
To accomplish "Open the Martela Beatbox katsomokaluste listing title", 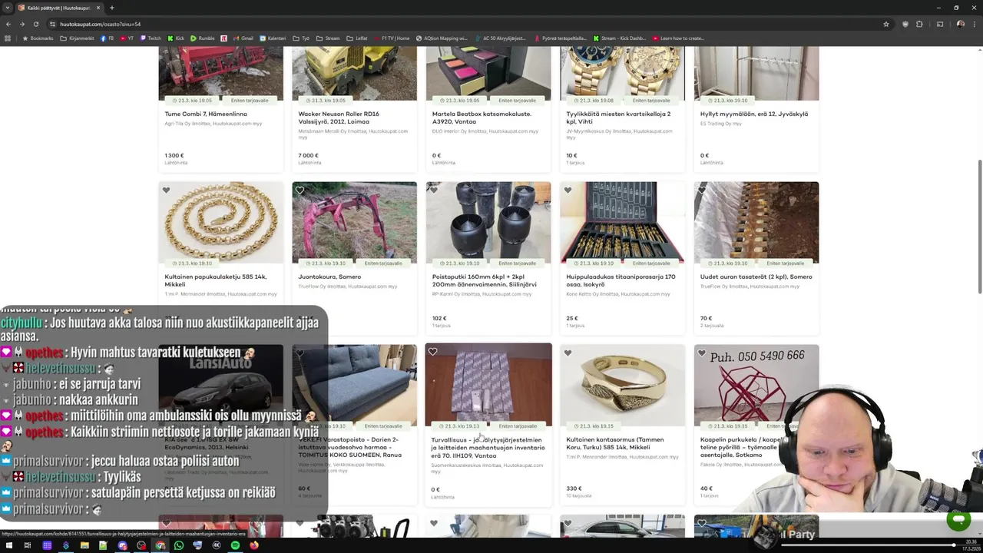I will [482, 118].
